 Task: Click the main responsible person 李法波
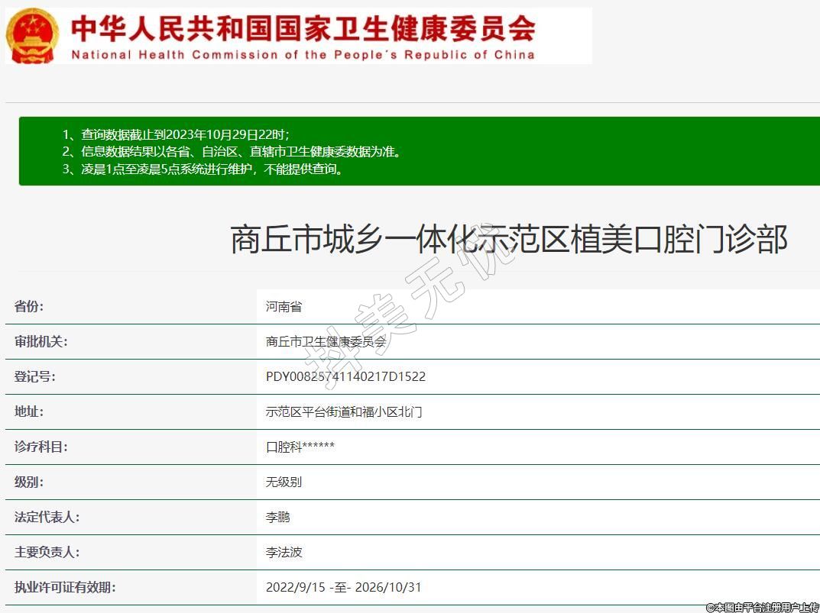point(284,552)
